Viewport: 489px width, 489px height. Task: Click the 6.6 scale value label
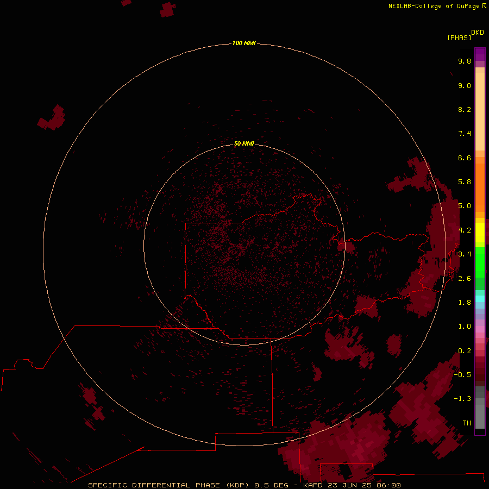point(465,158)
